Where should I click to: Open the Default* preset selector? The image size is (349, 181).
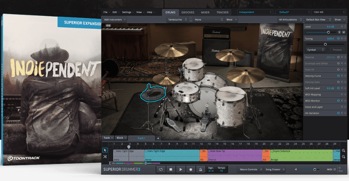(x=294, y=12)
